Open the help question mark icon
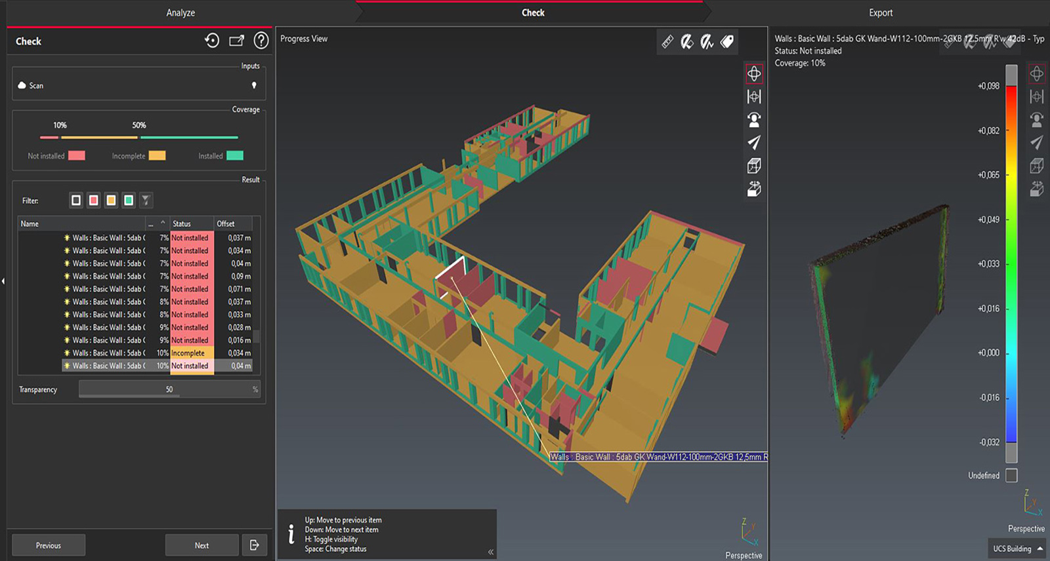The height and width of the screenshot is (561, 1050). (x=261, y=41)
